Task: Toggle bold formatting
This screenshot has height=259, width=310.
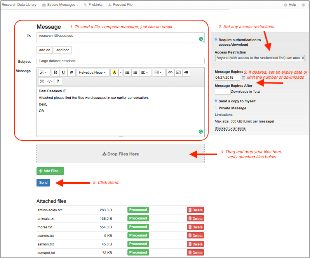Action: click(x=56, y=73)
